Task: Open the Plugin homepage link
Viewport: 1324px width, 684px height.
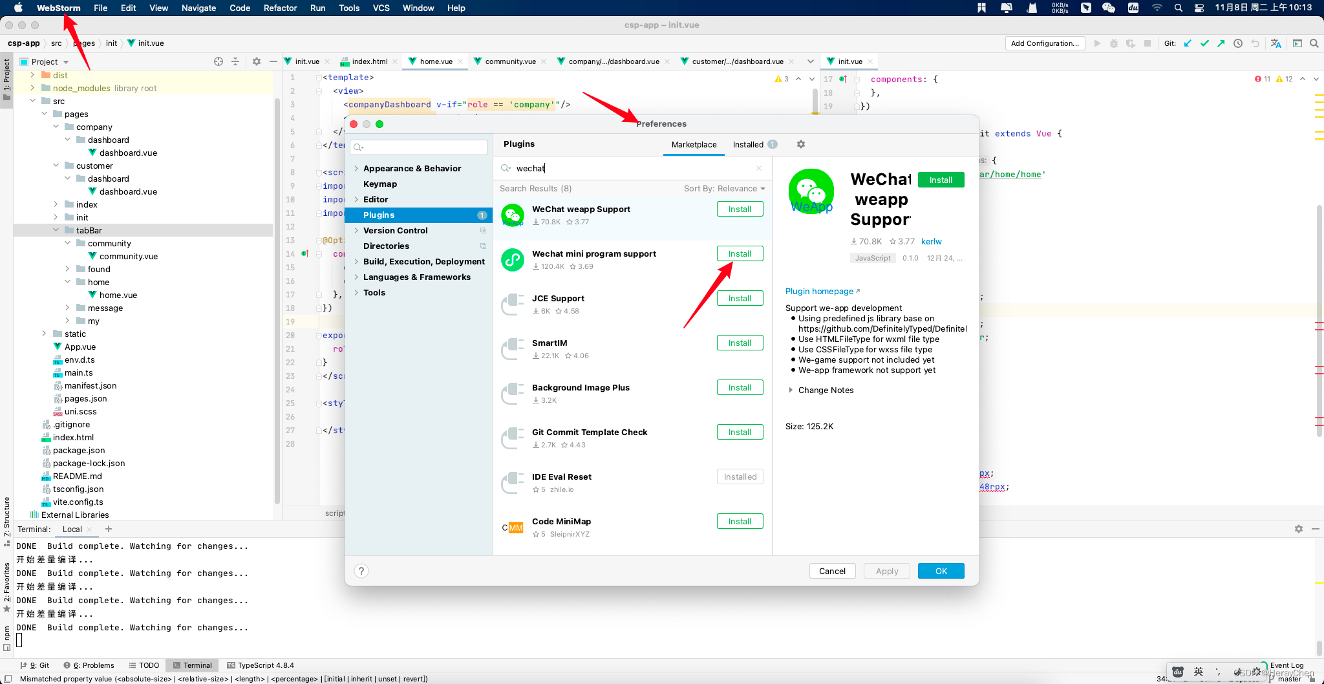Action: click(x=818, y=291)
